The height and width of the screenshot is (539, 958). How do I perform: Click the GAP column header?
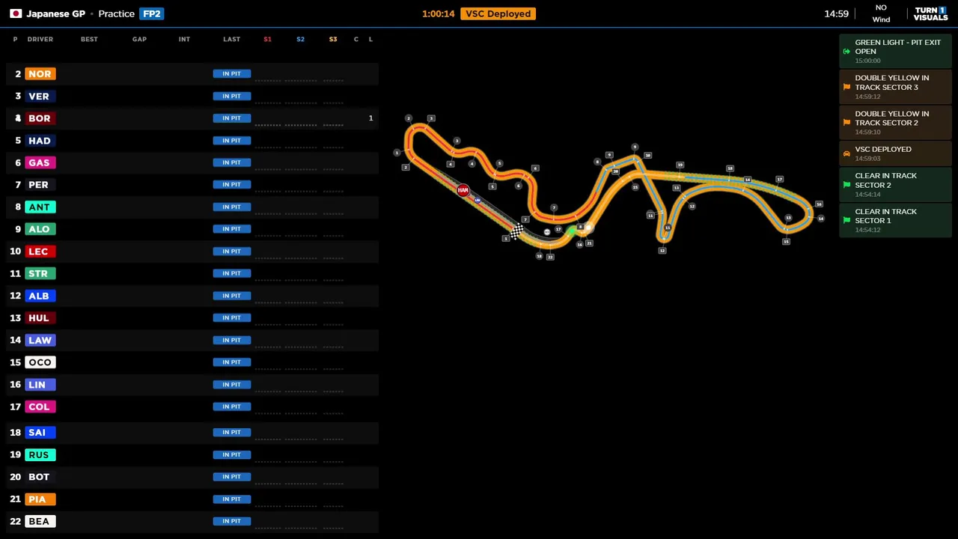click(139, 39)
